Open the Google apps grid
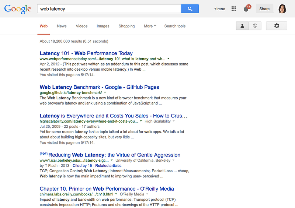295x208 pixels. [x=234, y=9]
